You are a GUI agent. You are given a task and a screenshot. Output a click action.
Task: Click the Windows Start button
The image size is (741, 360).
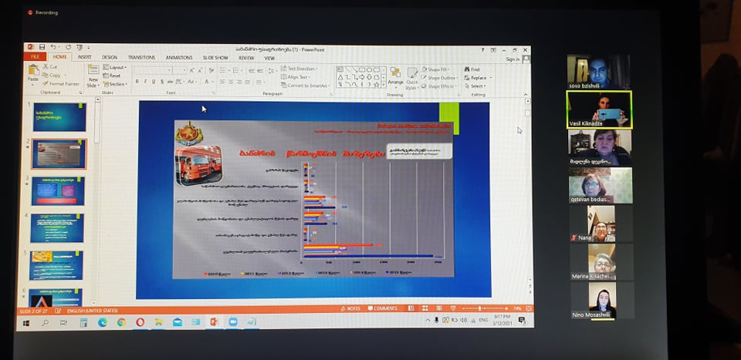pos(25,323)
